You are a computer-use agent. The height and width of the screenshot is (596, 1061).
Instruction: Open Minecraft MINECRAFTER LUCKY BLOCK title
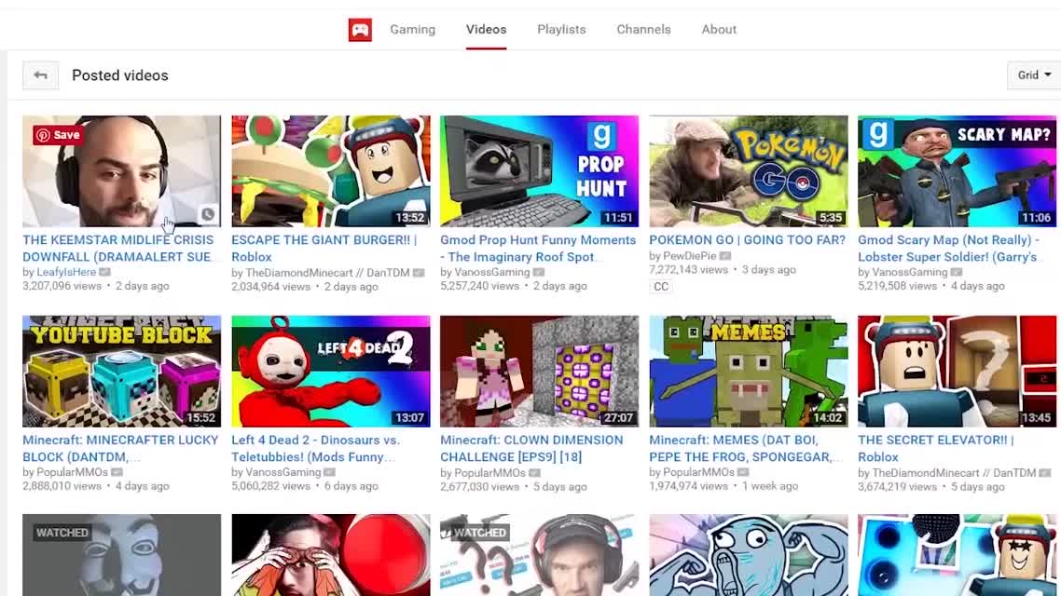(120, 448)
